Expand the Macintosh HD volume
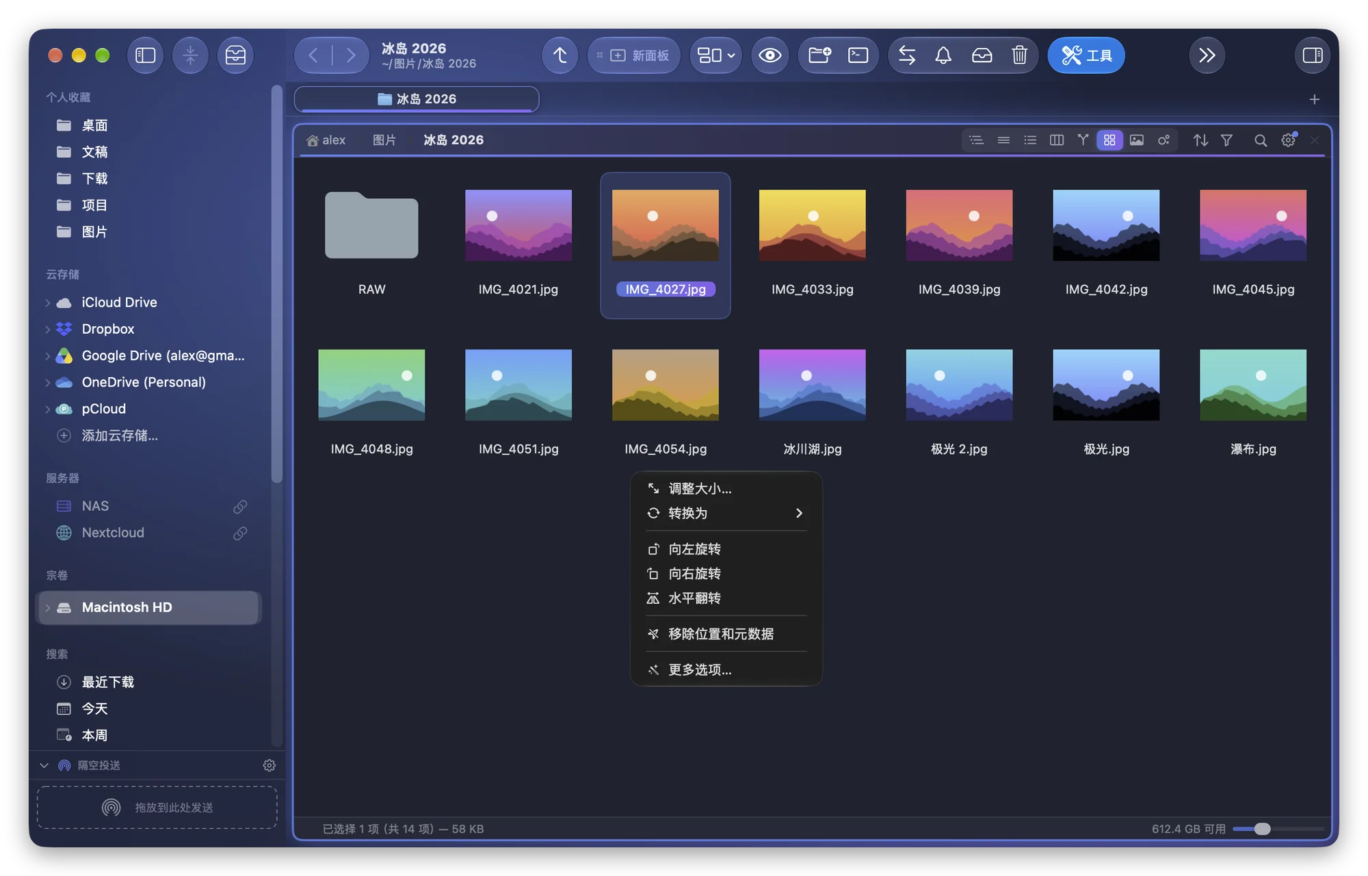The image size is (1368, 876). tap(47, 607)
